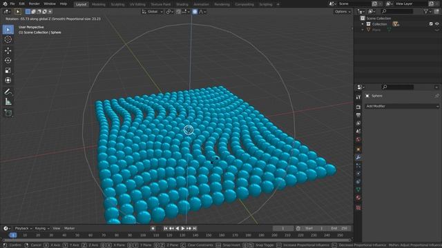Screen dimensions: 442x248
Task: Click the End frame 250 field
Action: pos(339,228)
